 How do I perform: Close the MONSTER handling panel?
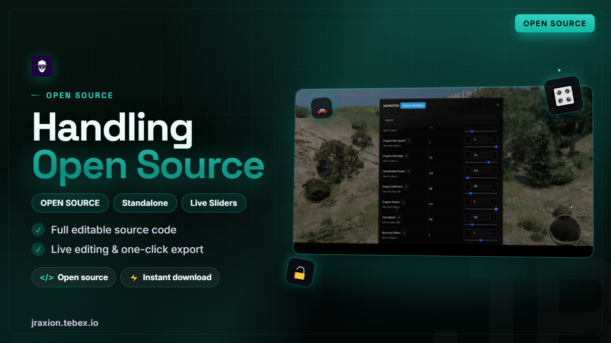tap(498, 104)
